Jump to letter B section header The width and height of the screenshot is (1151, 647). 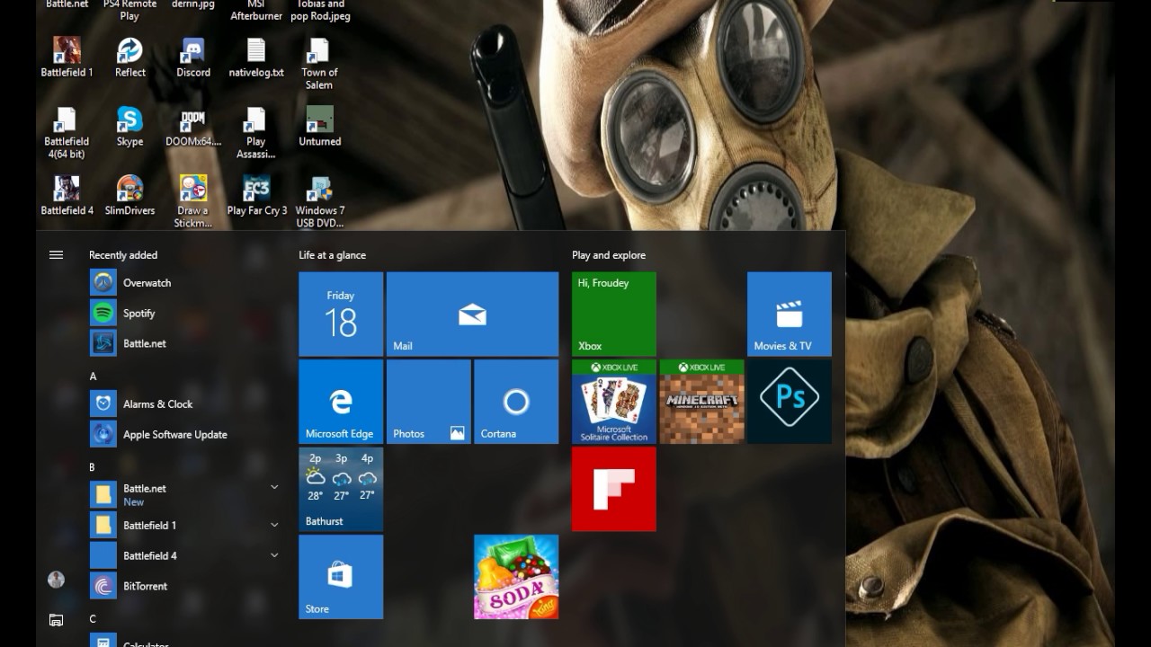coord(93,467)
